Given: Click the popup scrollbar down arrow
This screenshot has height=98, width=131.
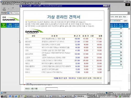Looking at the screenshot, I should coord(108,83).
